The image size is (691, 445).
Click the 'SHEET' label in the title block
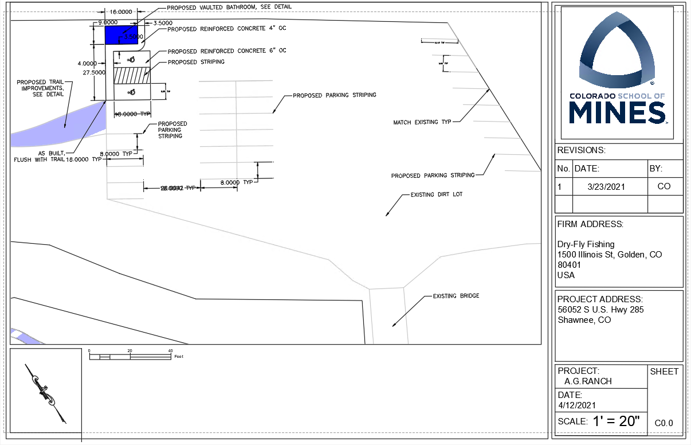[664, 371]
